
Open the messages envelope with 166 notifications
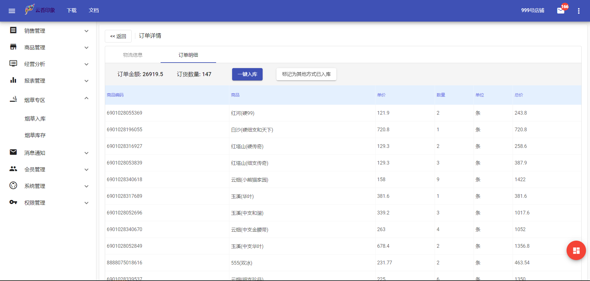point(560,11)
